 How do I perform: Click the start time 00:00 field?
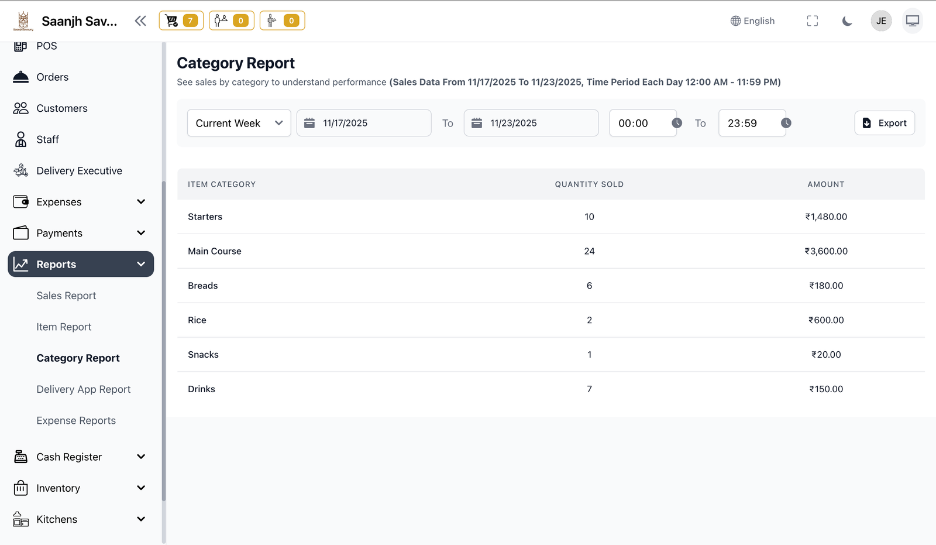tap(638, 123)
